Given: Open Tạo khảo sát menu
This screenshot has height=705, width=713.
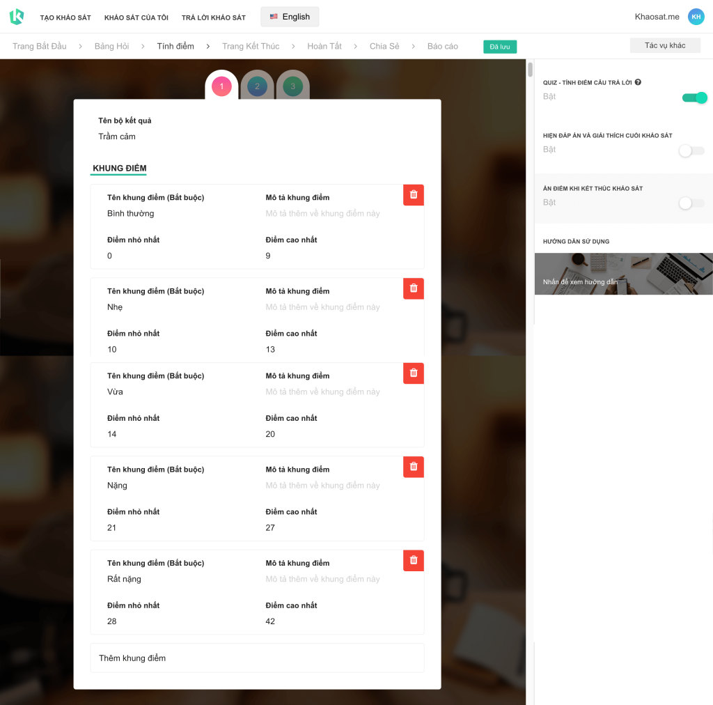Looking at the screenshot, I should [x=65, y=17].
